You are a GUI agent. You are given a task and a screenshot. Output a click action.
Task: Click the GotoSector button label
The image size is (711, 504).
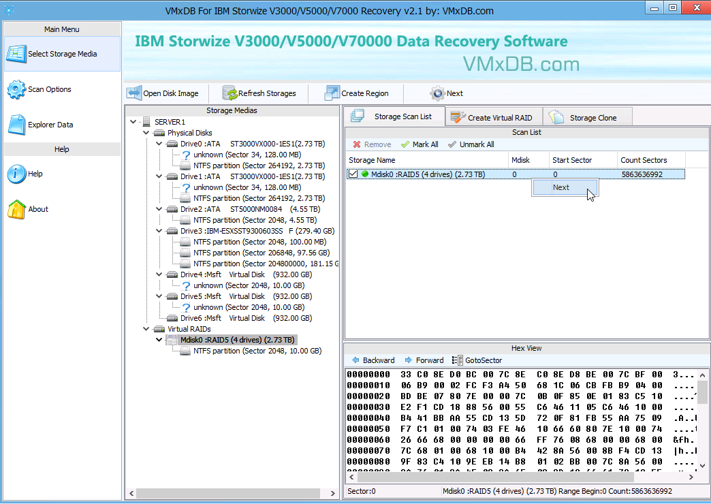[x=484, y=360]
